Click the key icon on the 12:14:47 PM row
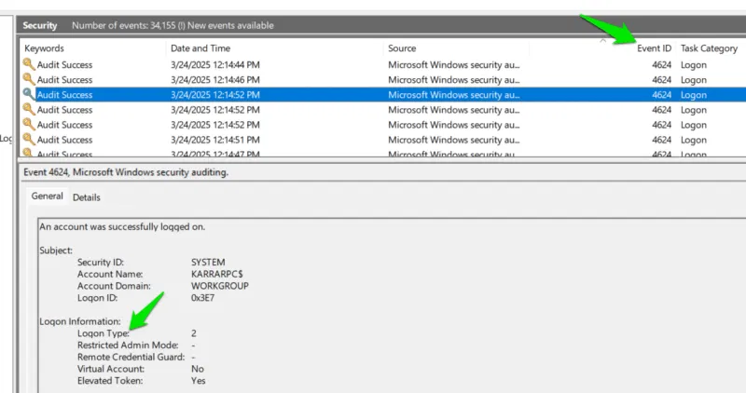The height and width of the screenshot is (393, 746). [x=29, y=154]
